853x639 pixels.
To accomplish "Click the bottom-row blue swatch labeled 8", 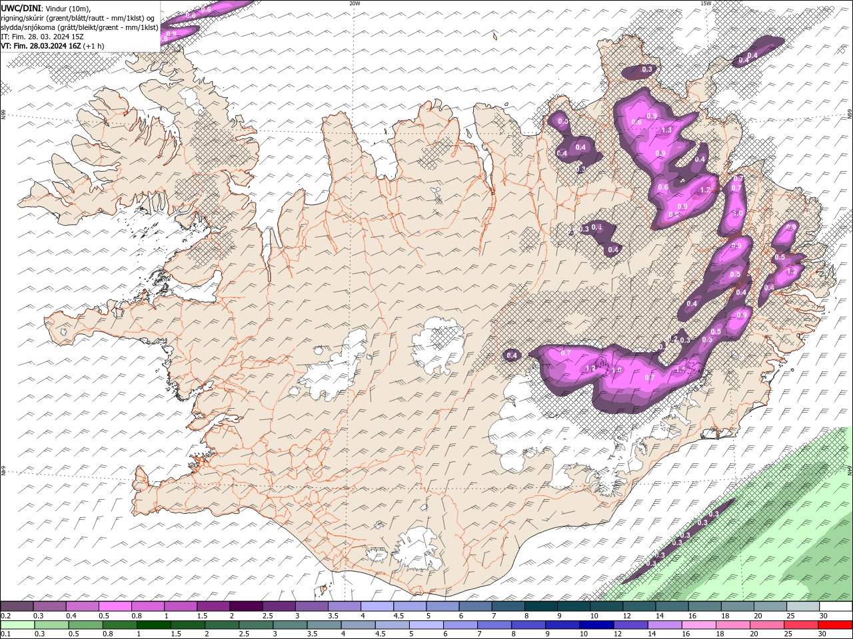I will [528, 625].
